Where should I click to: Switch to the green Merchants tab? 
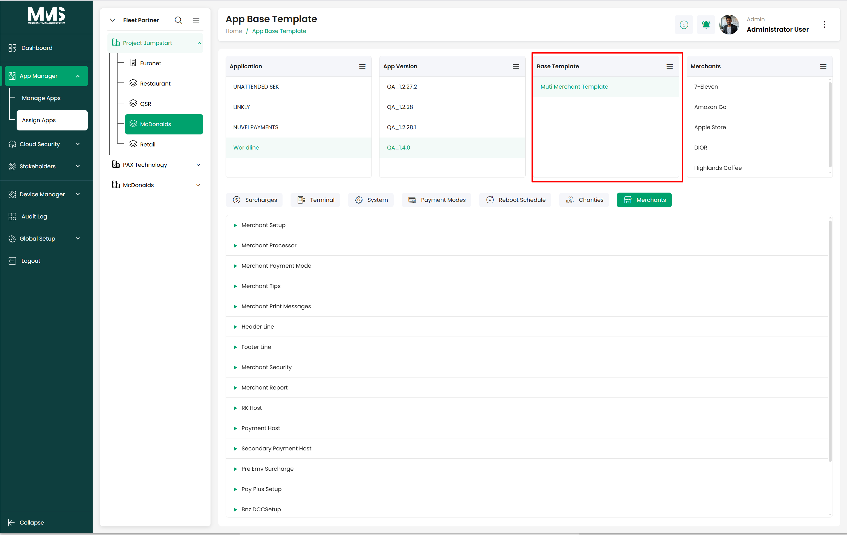point(644,200)
